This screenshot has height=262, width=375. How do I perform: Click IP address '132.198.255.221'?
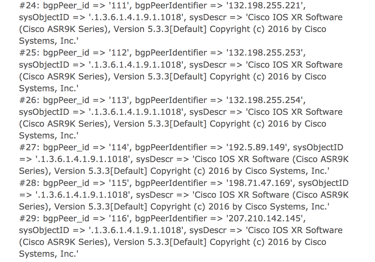click(x=265, y=5)
